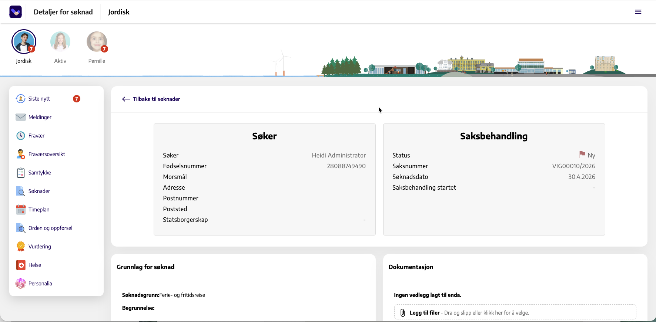Click the Detaljer for søknad title
656x322 pixels.
63,12
